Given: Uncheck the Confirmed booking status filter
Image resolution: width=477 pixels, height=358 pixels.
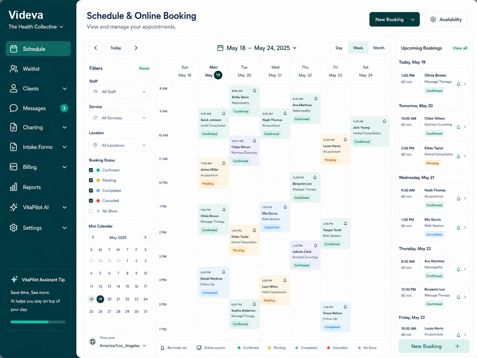Looking at the screenshot, I should point(91,170).
